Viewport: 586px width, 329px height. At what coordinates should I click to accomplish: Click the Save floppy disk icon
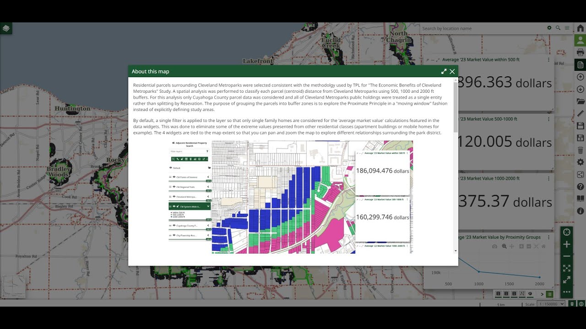click(580, 126)
